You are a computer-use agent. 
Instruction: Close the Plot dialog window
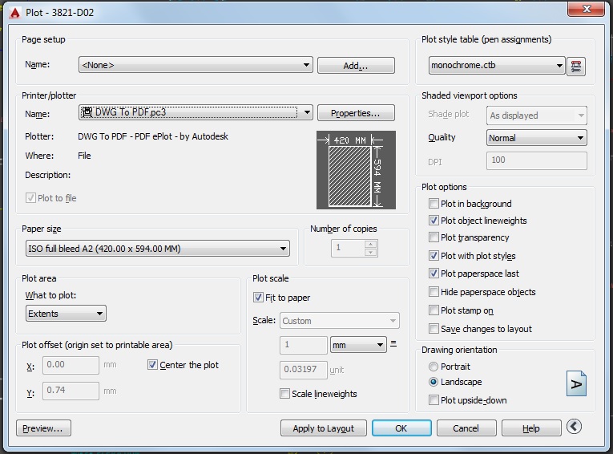pyautogui.click(x=586, y=9)
